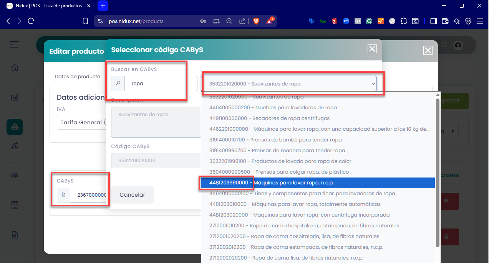Select the highlighted products boxes sidebar icon

(x=15, y=127)
